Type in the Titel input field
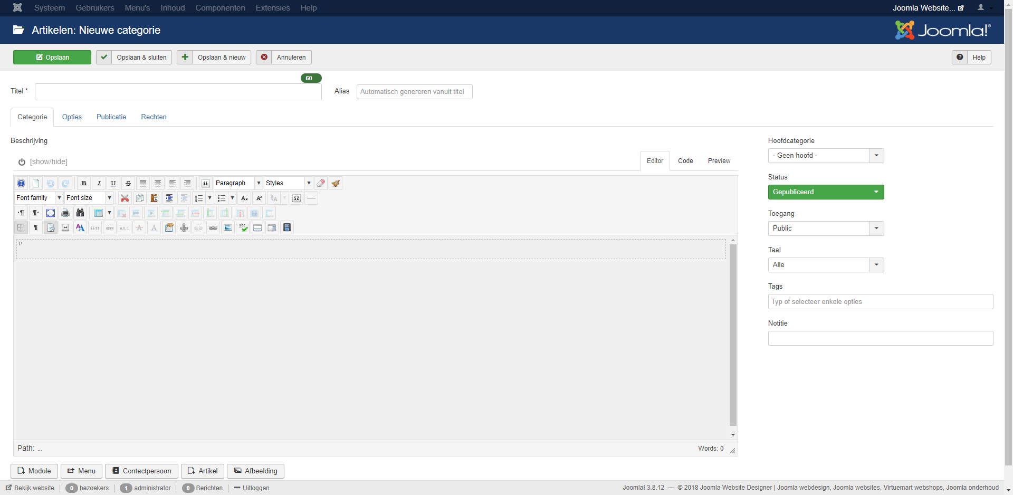The width and height of the screenshot is (1013, 495). click(x=178, y=91)
